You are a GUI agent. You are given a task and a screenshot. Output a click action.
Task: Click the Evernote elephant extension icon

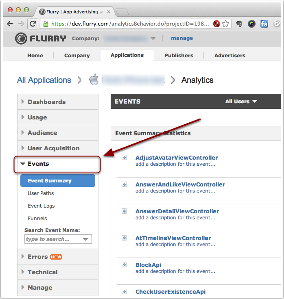point(239,24)
